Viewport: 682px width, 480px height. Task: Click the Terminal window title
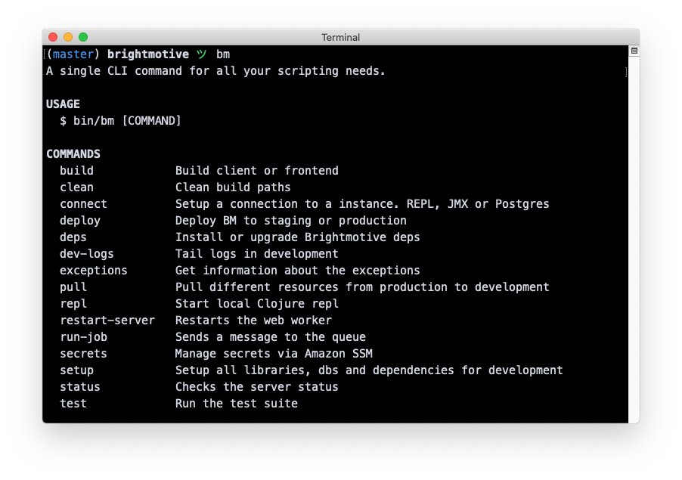coord(340,37)
